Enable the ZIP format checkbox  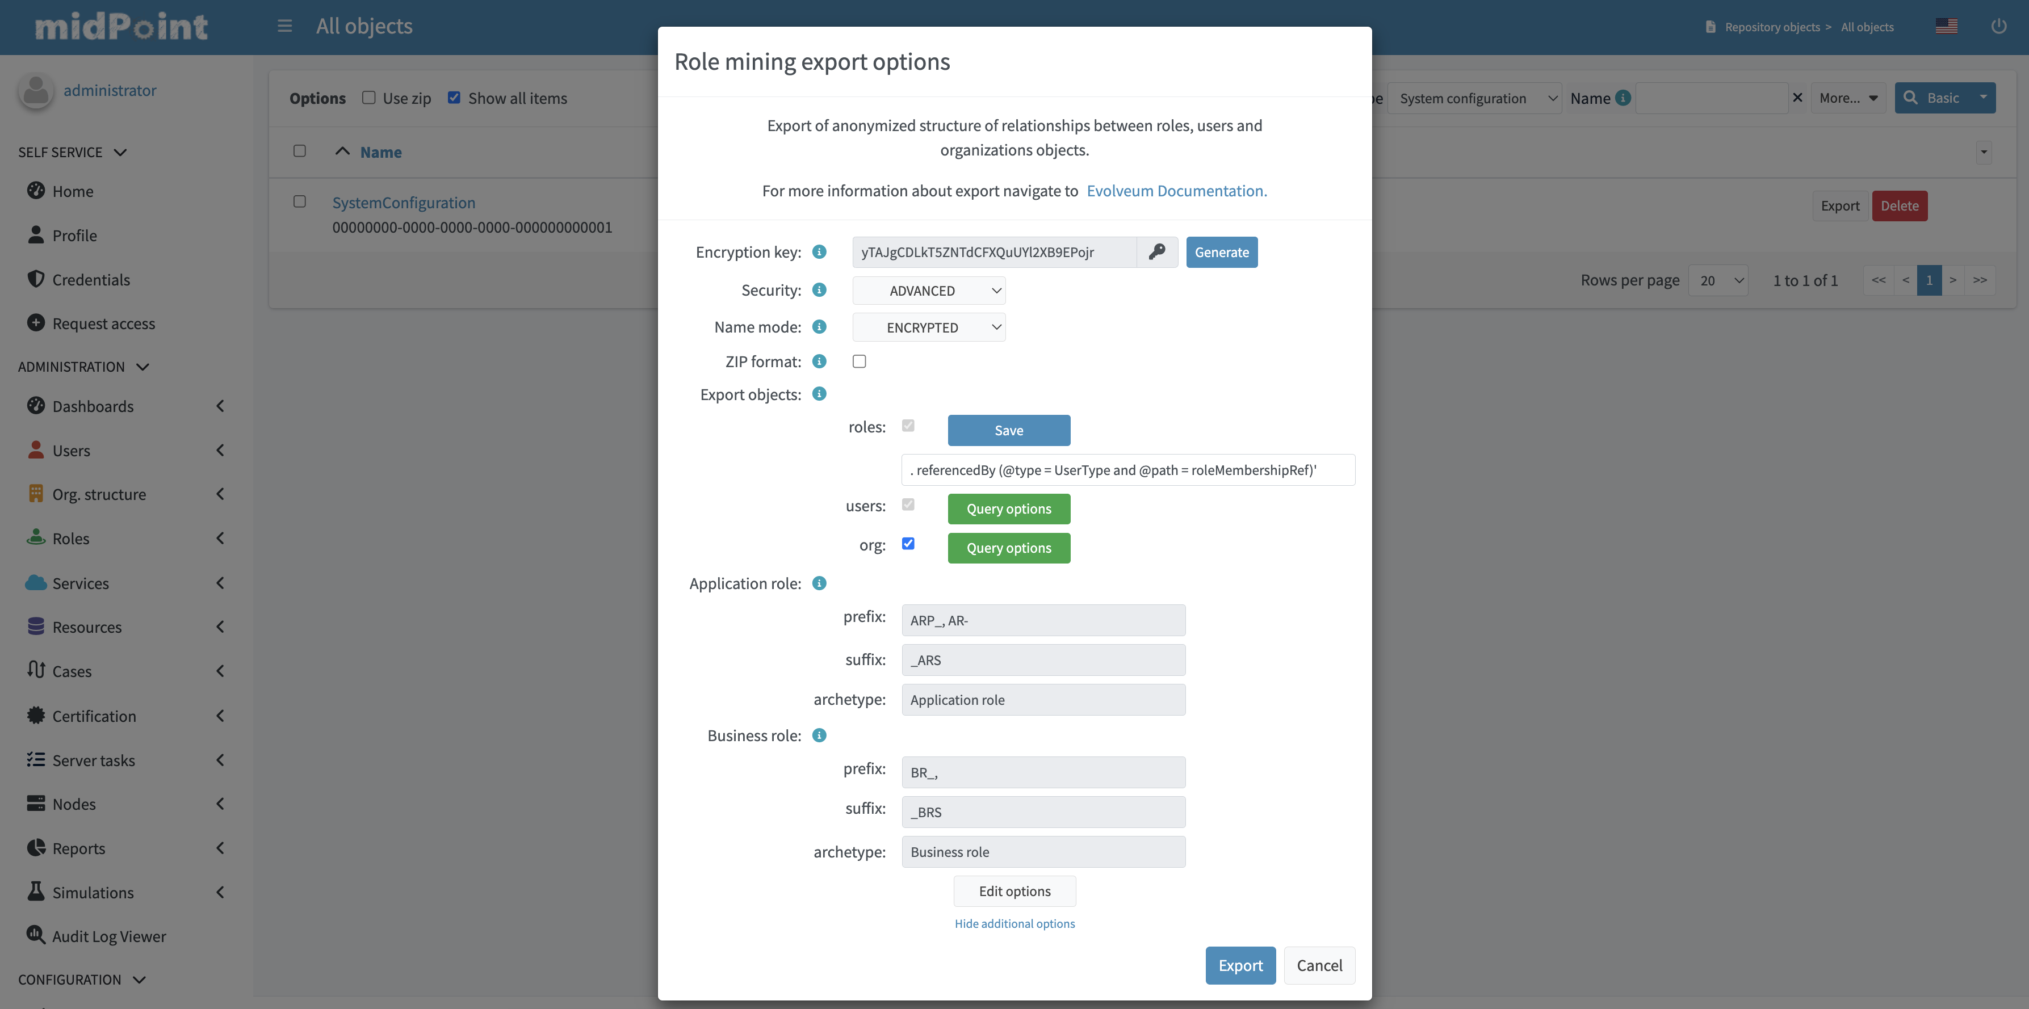(860, 361)
